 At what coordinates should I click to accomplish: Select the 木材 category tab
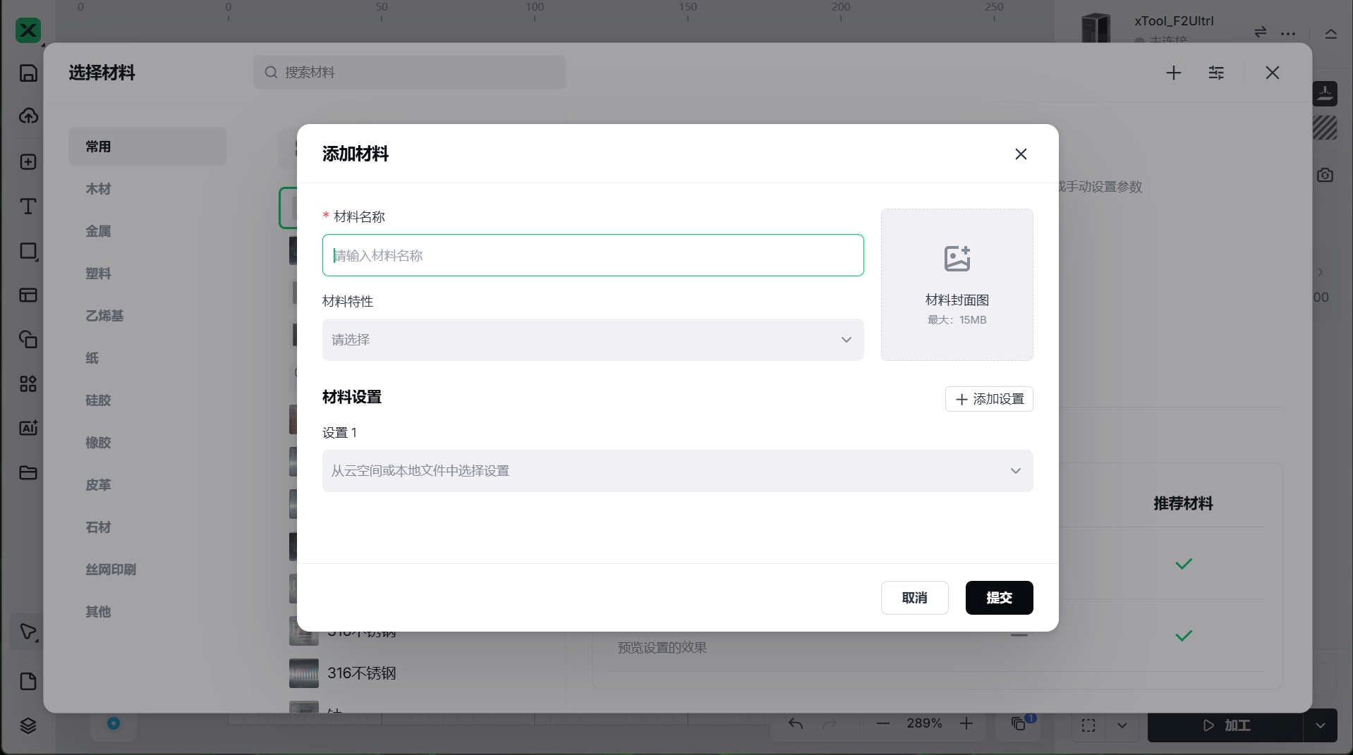coord(99,189)
